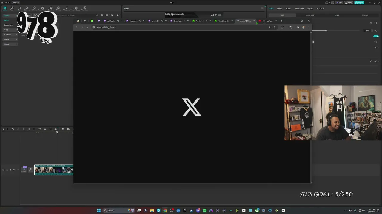Open the sort dropdown in the media panel

(x=112, y=15)
